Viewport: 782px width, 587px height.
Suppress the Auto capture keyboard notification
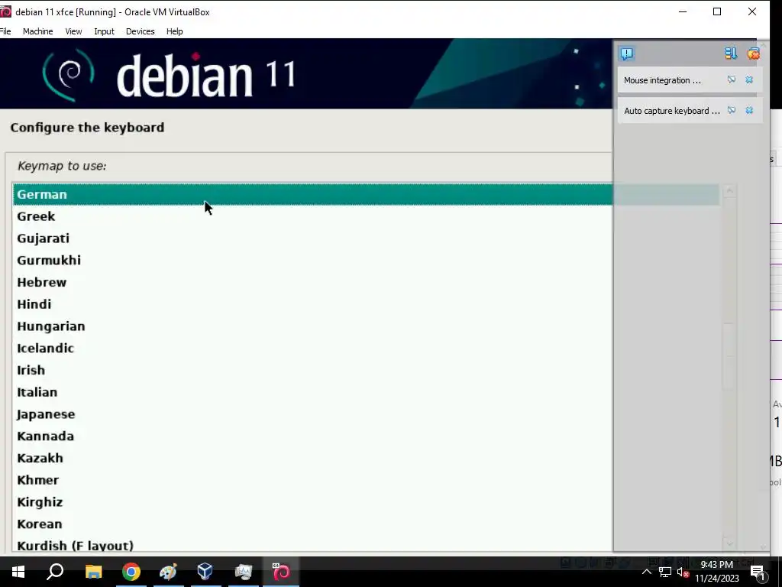(731, 110)
